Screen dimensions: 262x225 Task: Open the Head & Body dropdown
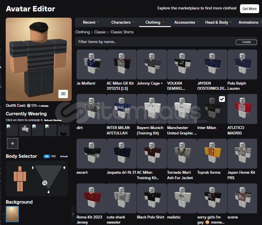(218, 22)
